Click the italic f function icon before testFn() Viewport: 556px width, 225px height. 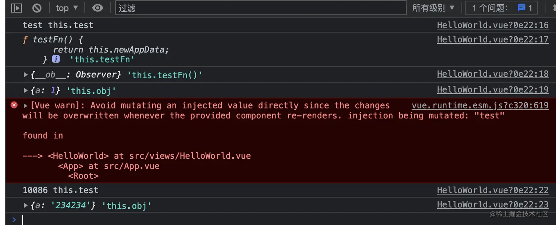(x=25, y=39)
